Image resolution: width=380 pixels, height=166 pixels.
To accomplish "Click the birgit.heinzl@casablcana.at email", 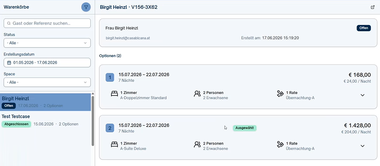I will pos(128,38).
